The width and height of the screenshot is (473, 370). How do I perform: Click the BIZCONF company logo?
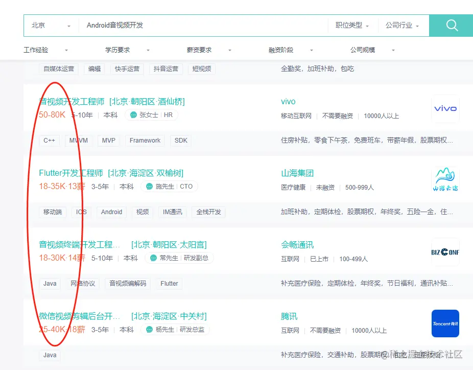pos(445,252)
